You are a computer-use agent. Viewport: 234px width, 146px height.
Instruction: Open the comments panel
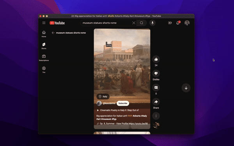(156, 88)
